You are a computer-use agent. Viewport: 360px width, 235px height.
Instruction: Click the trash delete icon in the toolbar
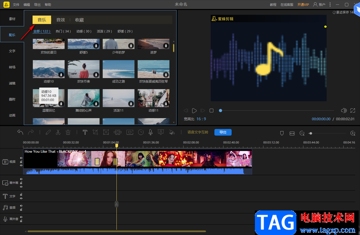coord(68,132)
